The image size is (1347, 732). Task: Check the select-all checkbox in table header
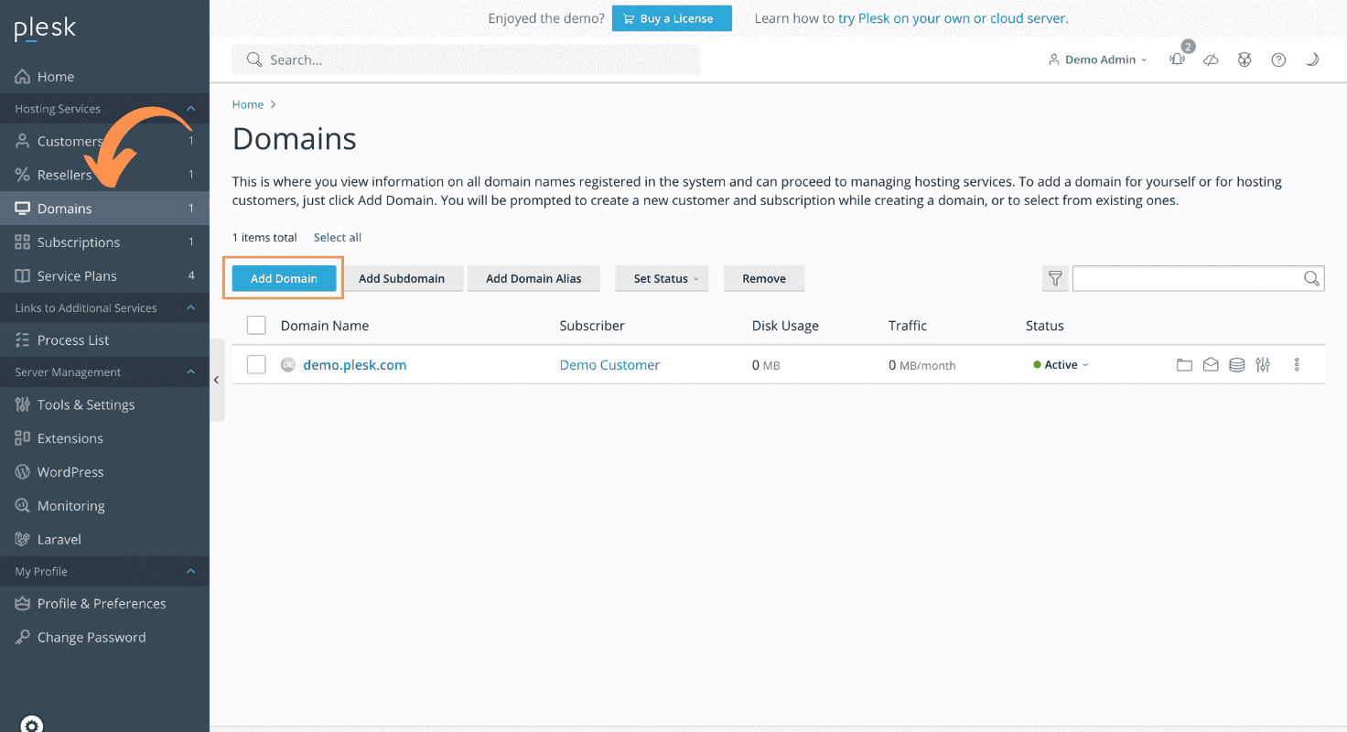[x=256, y=325]
